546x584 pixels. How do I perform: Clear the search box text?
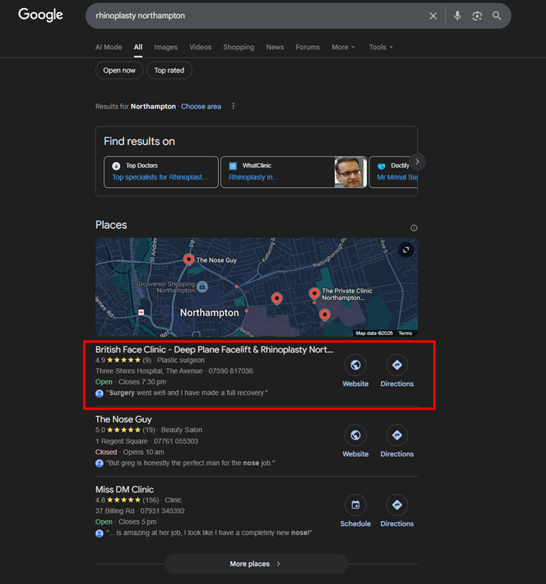(x=432, y=16)
